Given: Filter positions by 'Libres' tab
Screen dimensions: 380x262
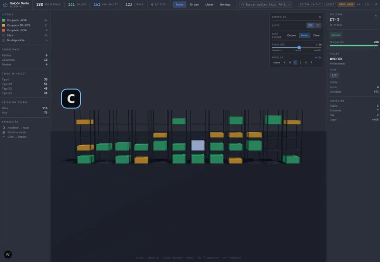Looking at the screenshot, I should pyautogui.click(x=209, y=5).
